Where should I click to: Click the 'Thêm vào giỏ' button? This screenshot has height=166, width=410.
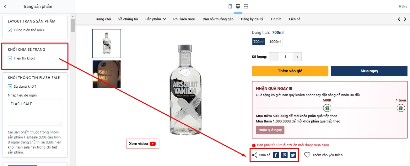point(290,71)
